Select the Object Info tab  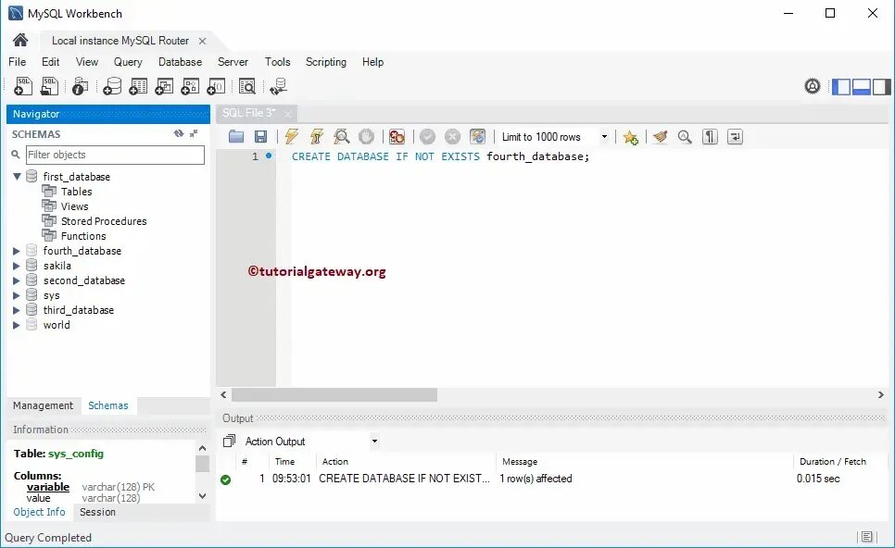click(x=40, y=512)
